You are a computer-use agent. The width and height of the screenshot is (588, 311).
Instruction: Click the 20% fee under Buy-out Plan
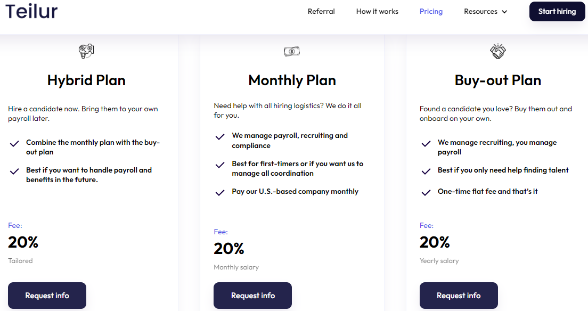435,243
